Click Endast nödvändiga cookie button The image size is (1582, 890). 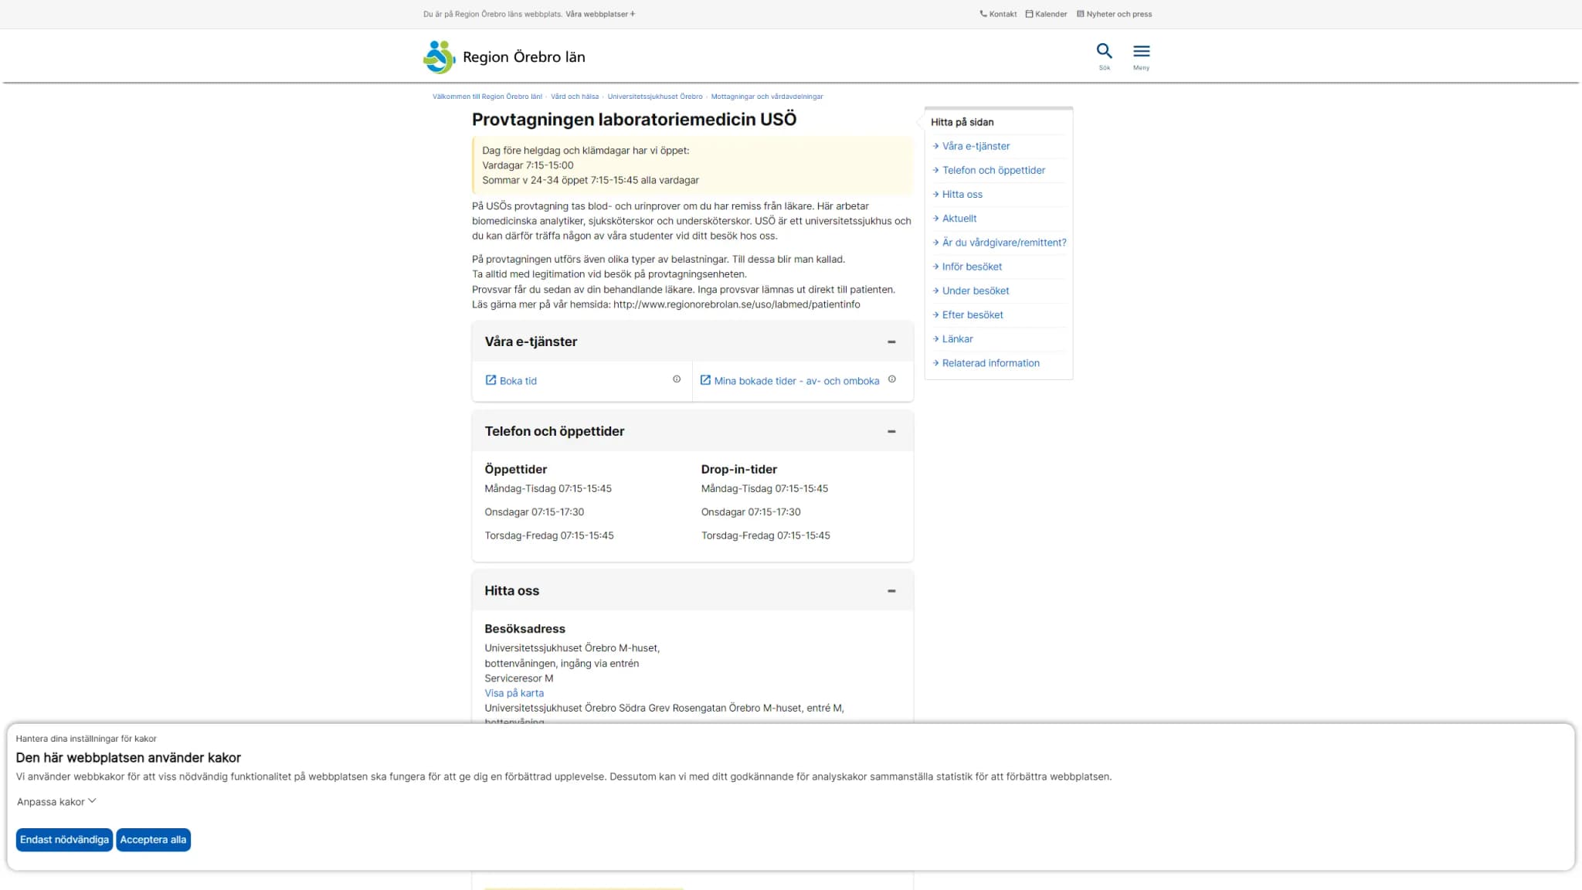(64, 840)
